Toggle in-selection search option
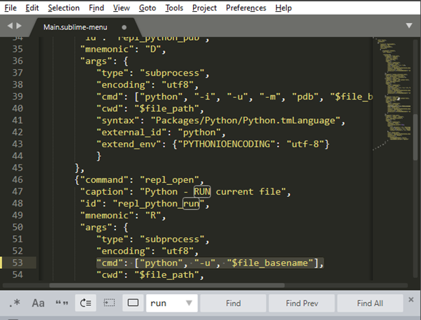421x320 pixels. coord(109,303)
